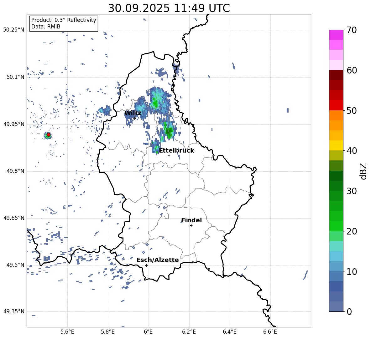The width and height of the screenshot is (371, 338).
Task: Click the 49.35°N latitude label
Action: [x=14, y=311]
